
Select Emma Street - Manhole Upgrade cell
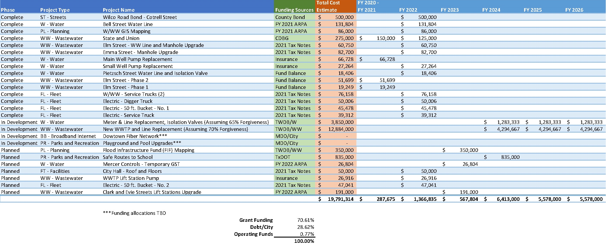(140, 52)
